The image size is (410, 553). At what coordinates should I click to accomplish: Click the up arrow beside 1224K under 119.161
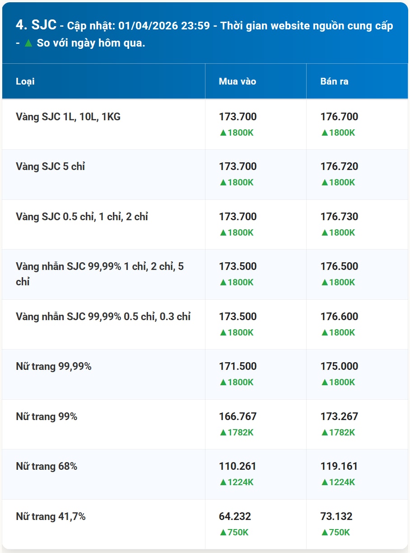pos(324,482)
